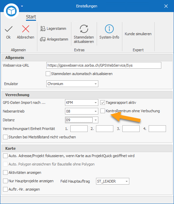
Task: Enable Stammdaten automatisch aktualisieren checkbox
Action: (x=48, y=74)
